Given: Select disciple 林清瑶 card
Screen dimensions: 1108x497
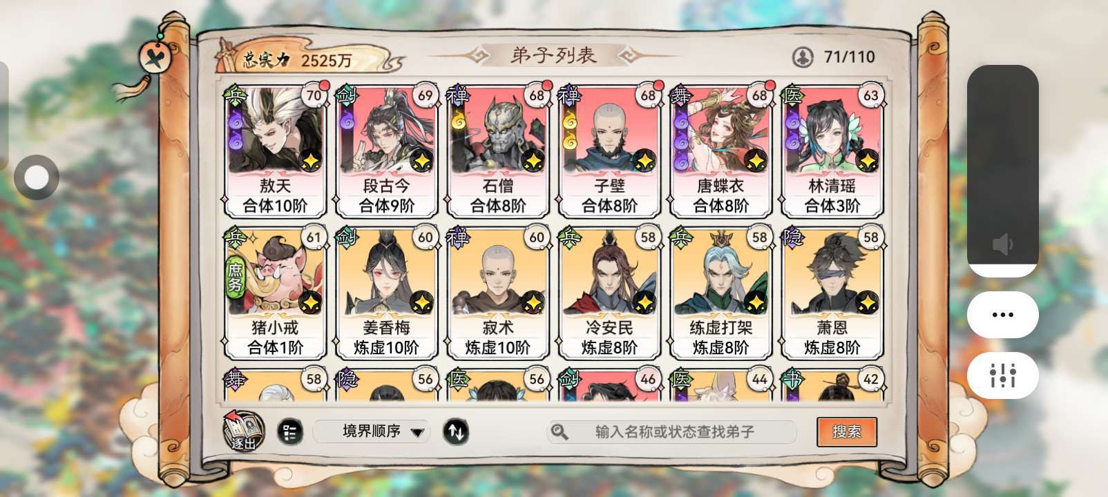Looking at the screenshot, I should [832, 151].
